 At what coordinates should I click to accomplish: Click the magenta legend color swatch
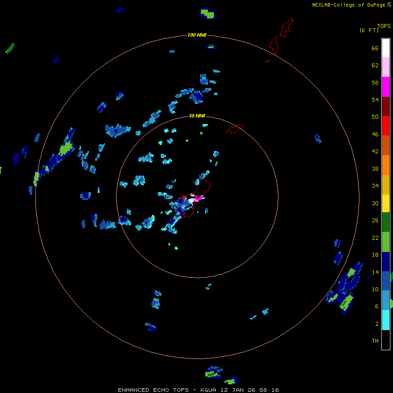pos(386,87)
